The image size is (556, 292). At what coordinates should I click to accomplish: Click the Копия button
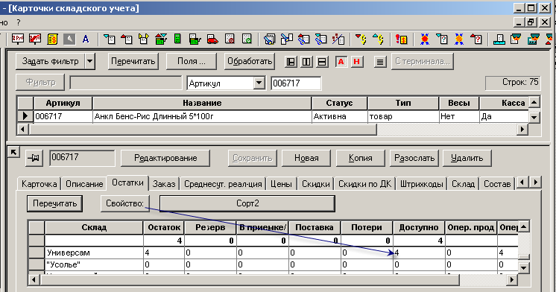pyautogui.click(x=360, y=158)
